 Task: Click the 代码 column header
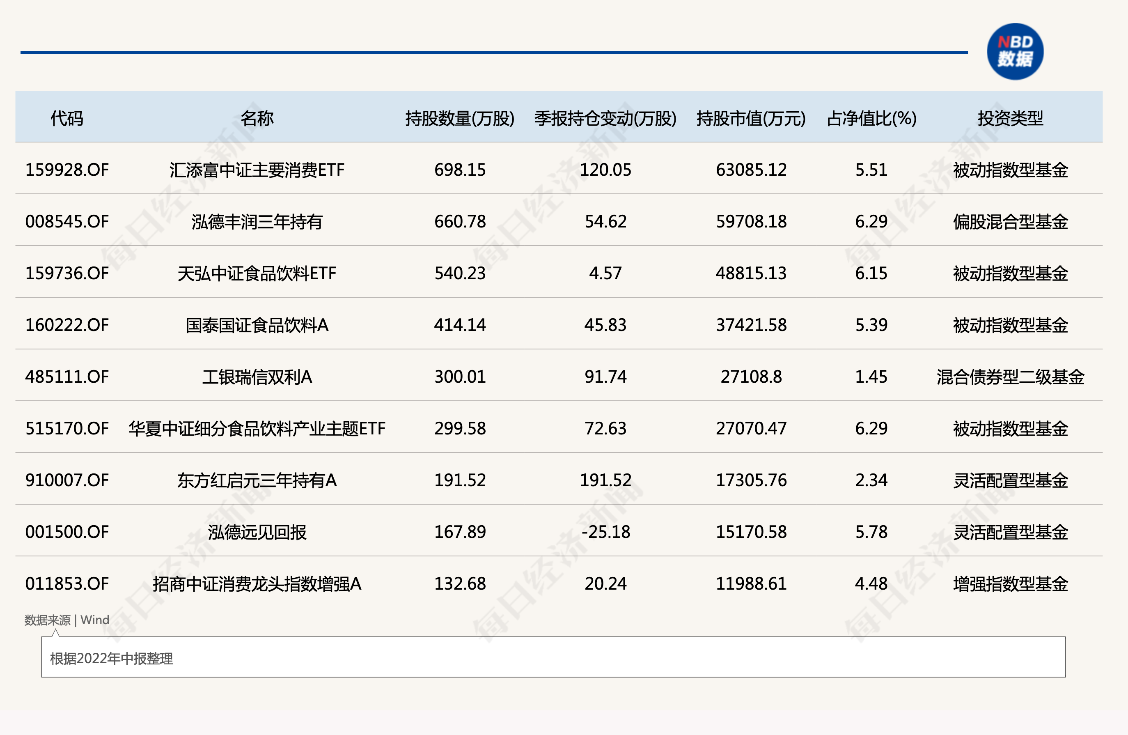(67, 118)
